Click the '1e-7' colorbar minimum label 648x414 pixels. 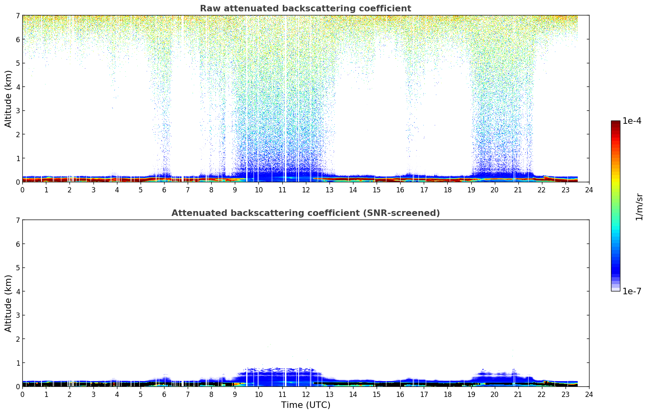coord(632,291)
